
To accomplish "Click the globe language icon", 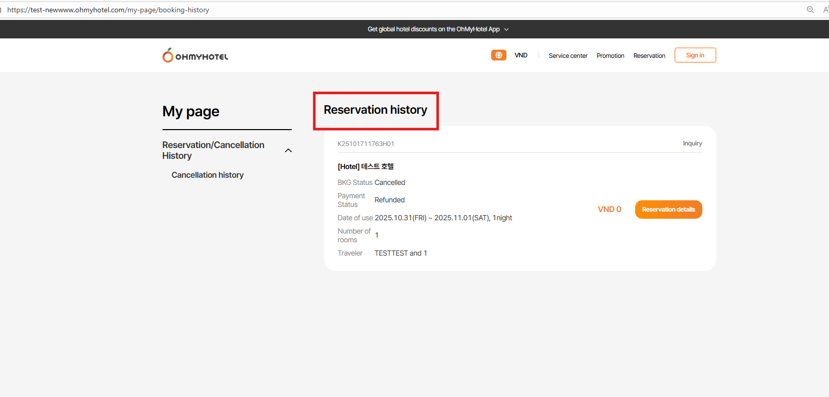I will (x=498, y=55).
